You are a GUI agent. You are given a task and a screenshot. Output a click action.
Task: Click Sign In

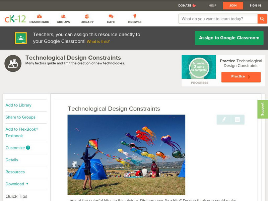[x=255, y=5]
